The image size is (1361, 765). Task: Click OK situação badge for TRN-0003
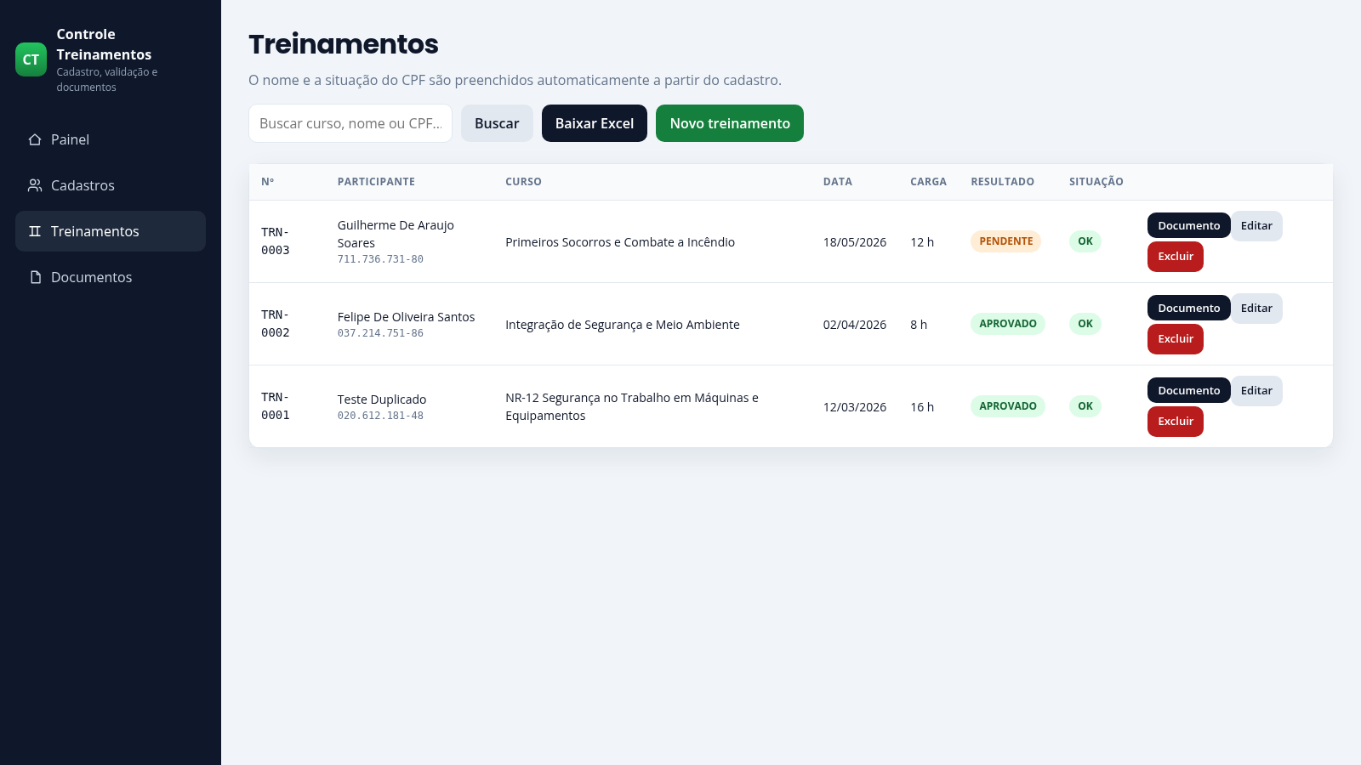(x=1085, y=241)
